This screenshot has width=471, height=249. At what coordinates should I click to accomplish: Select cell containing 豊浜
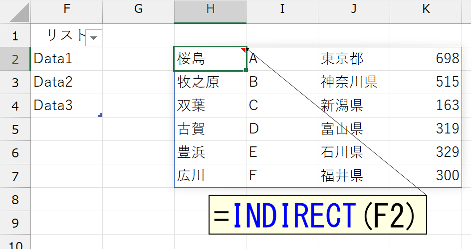pyautogui.click(x=210, y=152)
